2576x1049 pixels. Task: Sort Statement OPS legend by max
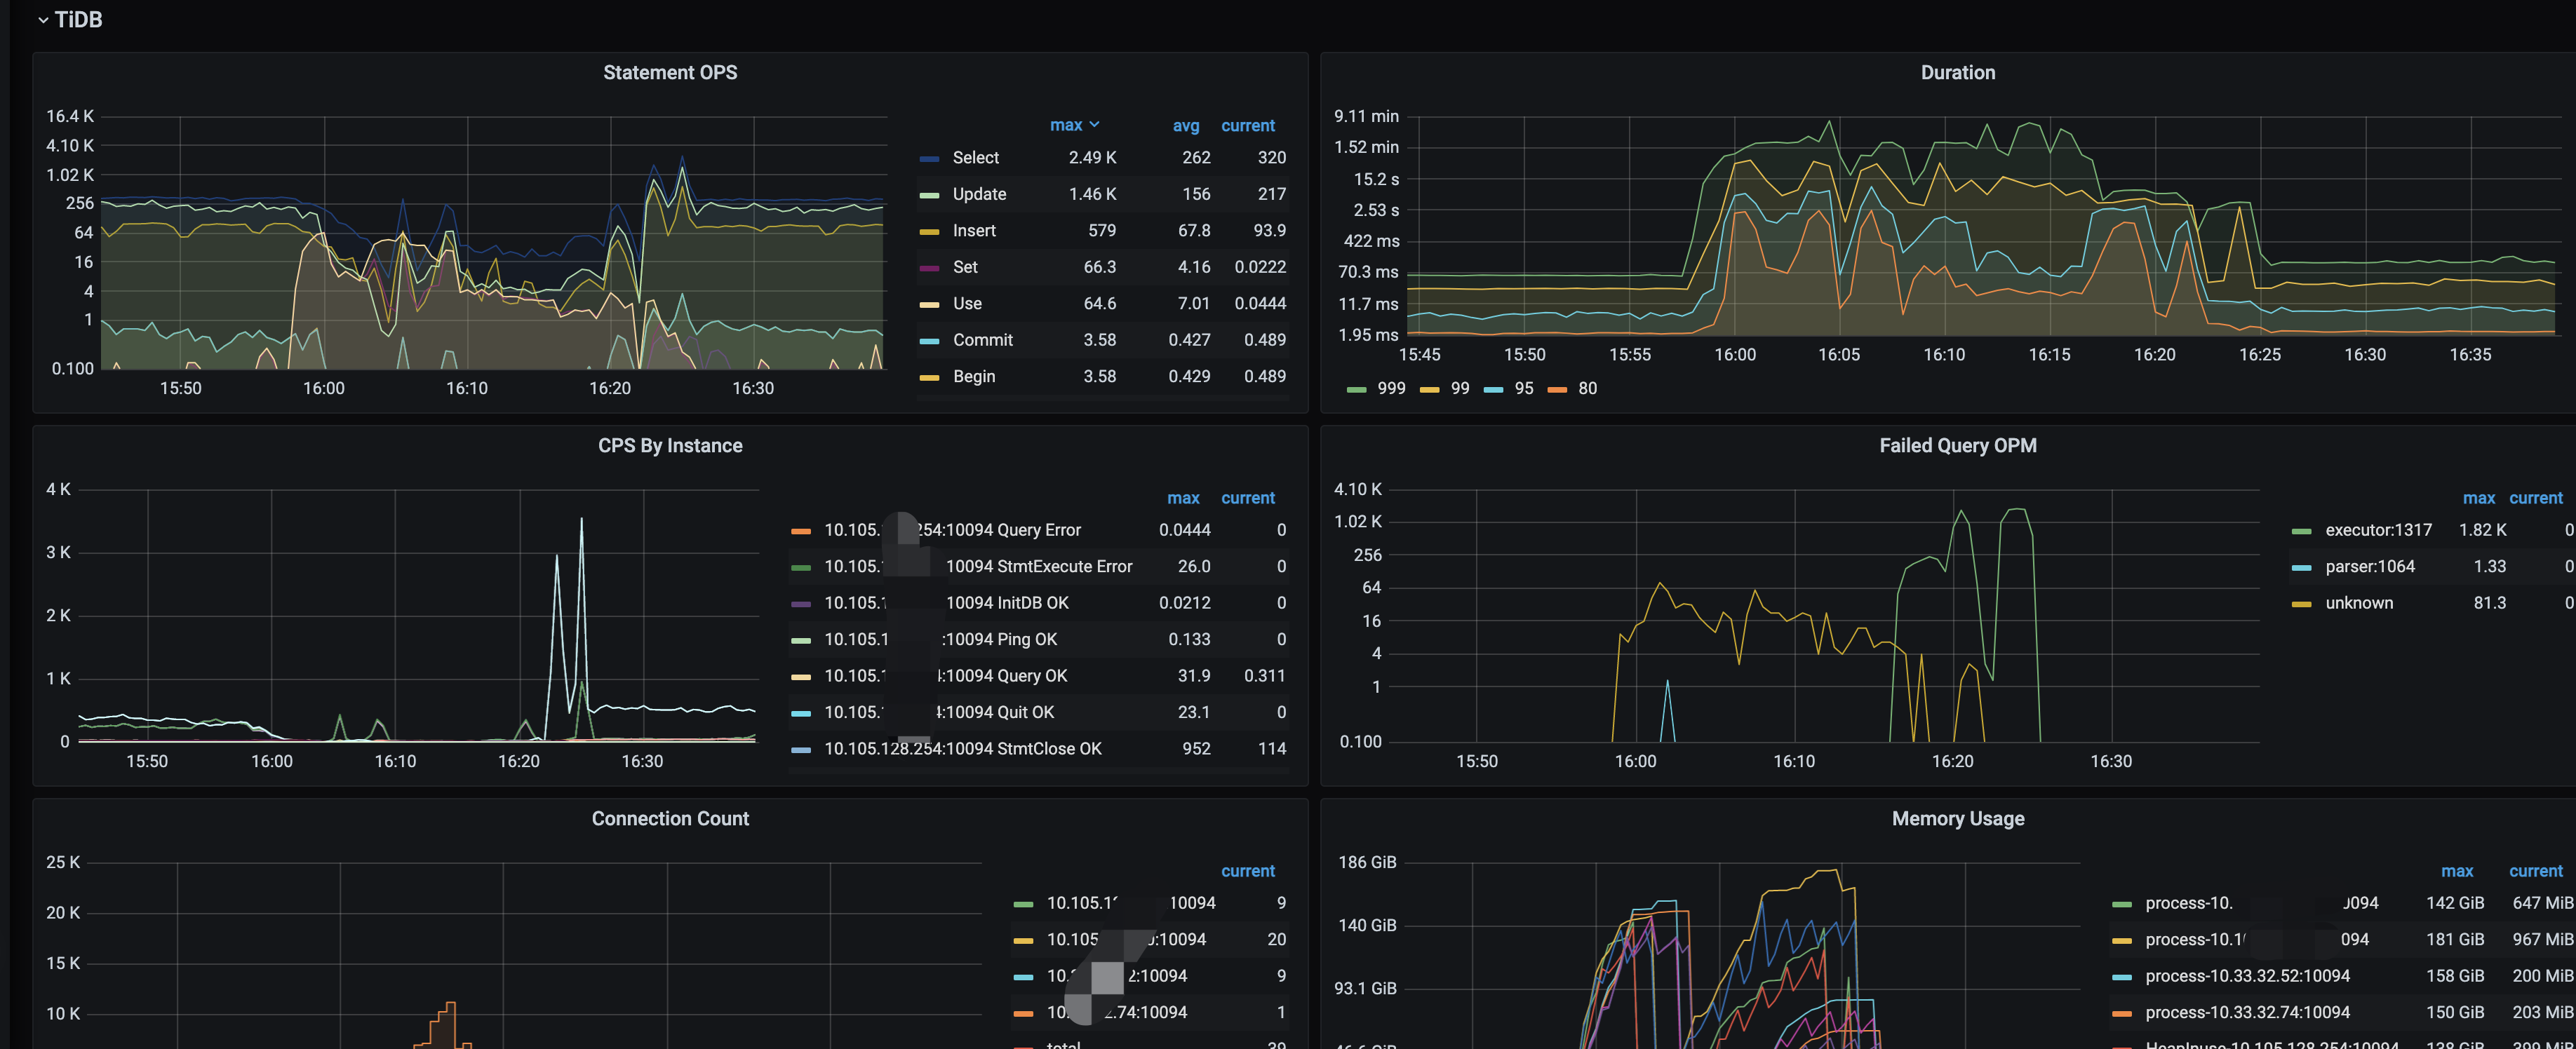coord(1066,125)
